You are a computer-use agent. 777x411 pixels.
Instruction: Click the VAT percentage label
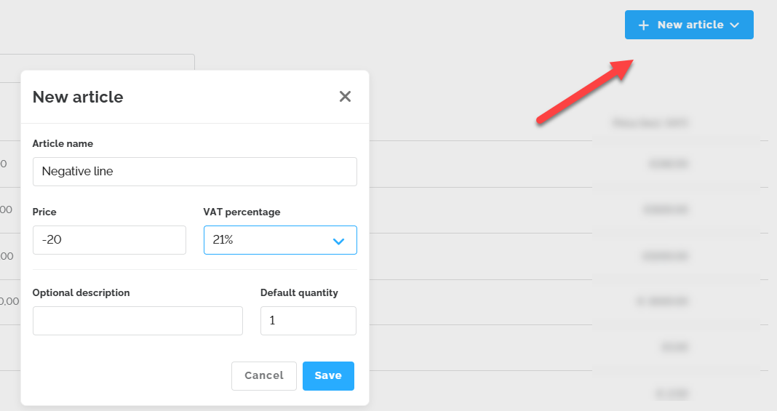point(242,212)
